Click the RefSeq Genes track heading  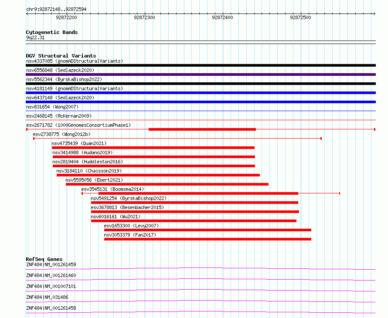click(x=44, y=259)
